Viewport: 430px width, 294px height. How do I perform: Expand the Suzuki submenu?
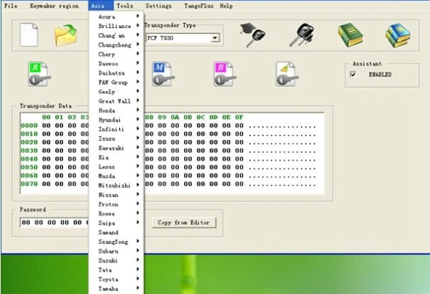tap(116, 260)
